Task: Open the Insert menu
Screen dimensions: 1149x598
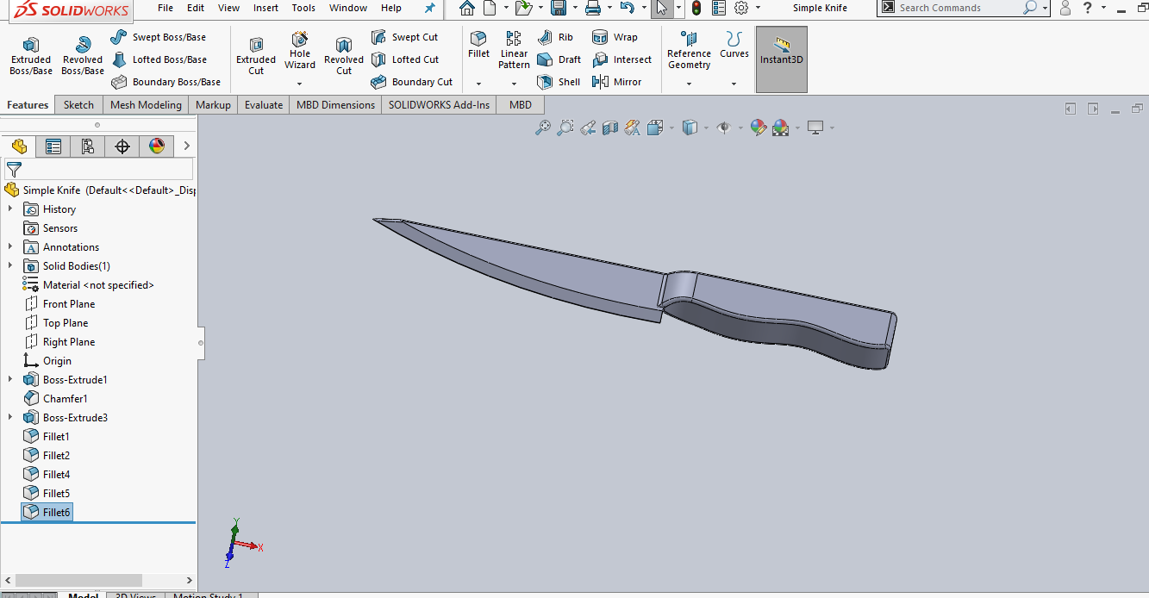Action: pyautogui.click(x=265, y=8)
